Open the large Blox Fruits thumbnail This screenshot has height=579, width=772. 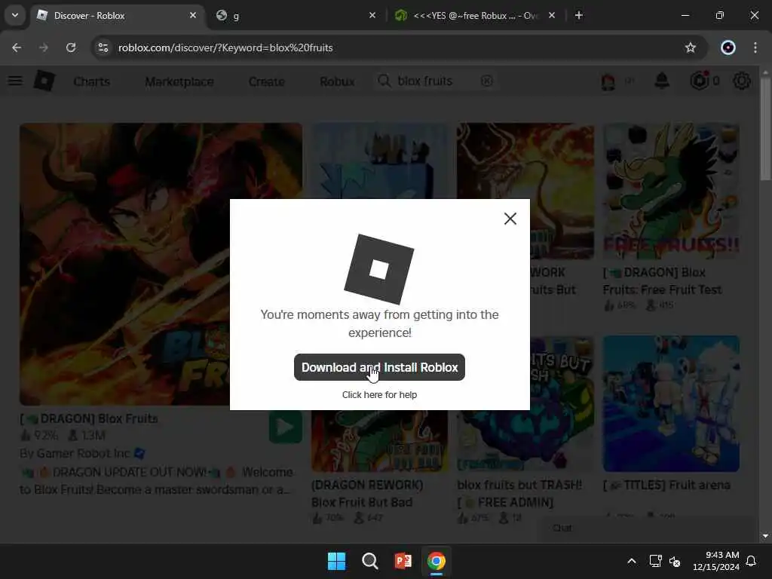[161, 264]
